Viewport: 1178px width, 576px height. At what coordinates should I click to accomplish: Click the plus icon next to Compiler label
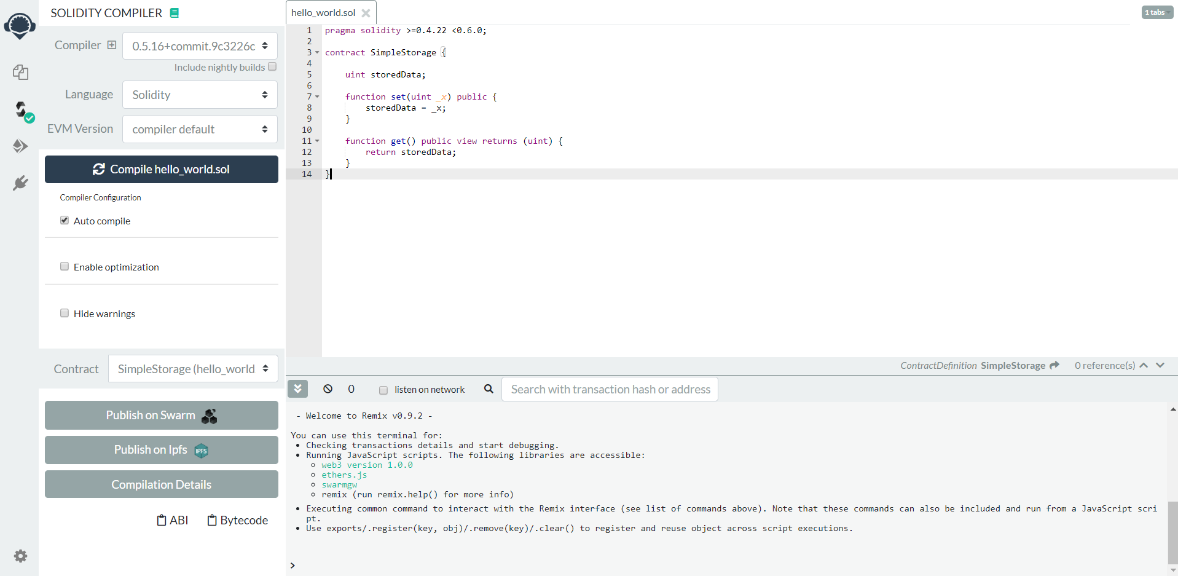point(111,45)
